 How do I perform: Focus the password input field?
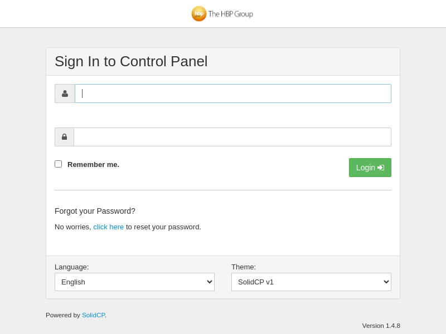[232, 137]
